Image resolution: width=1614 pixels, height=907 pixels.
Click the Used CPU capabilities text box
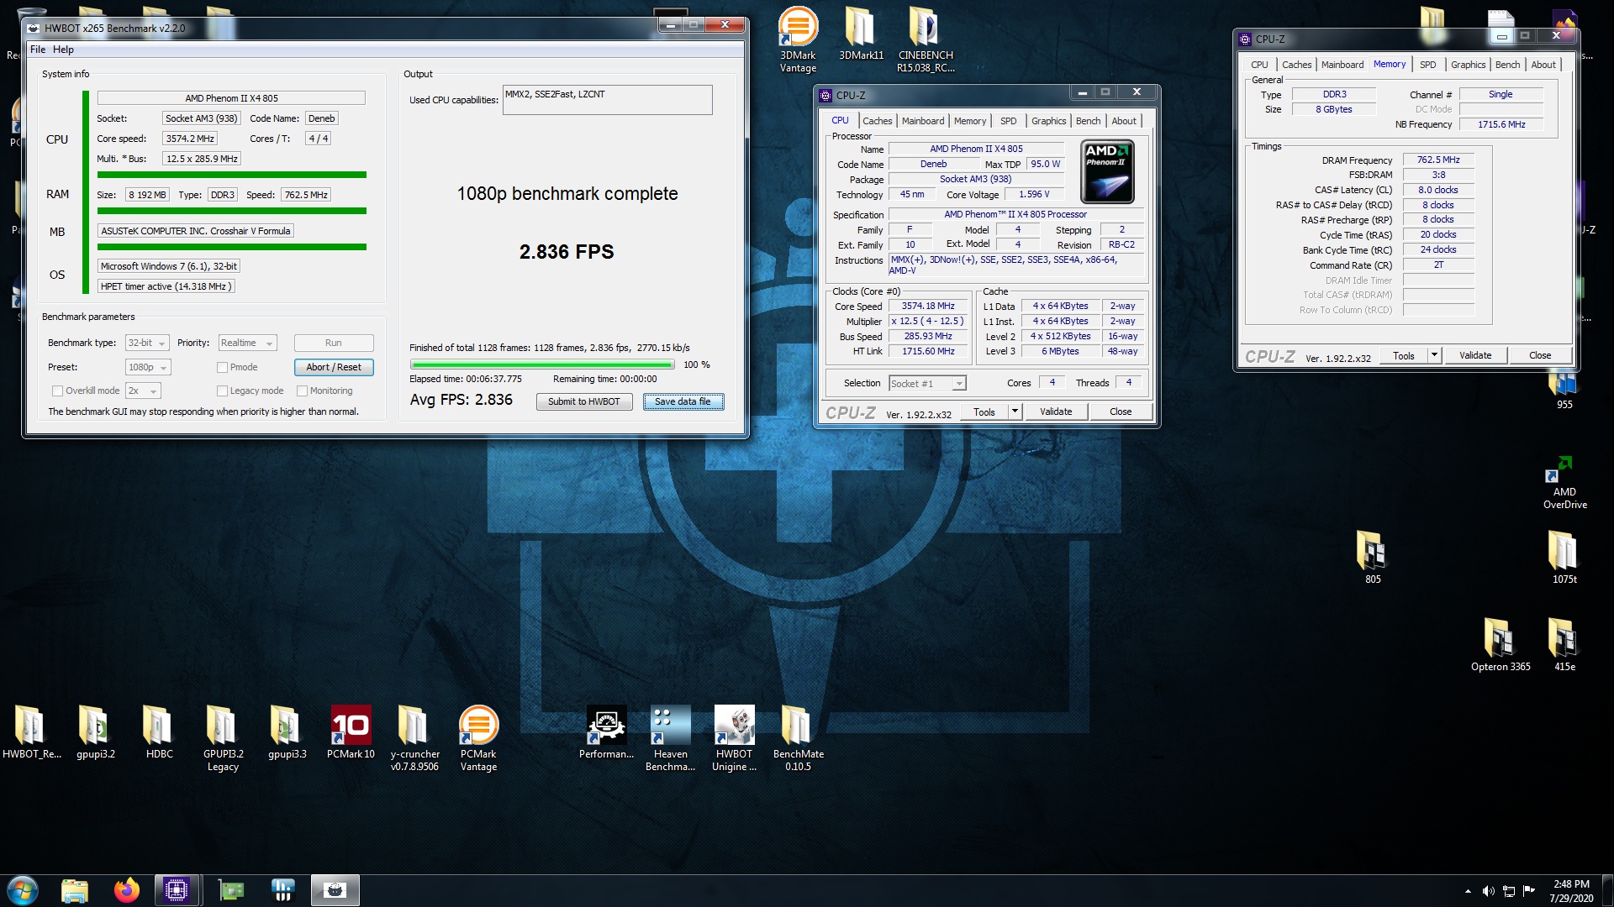(607, 100)
